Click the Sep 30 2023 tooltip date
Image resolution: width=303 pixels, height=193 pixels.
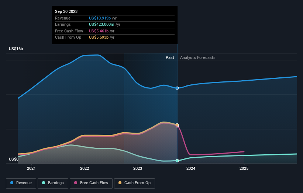66,11
